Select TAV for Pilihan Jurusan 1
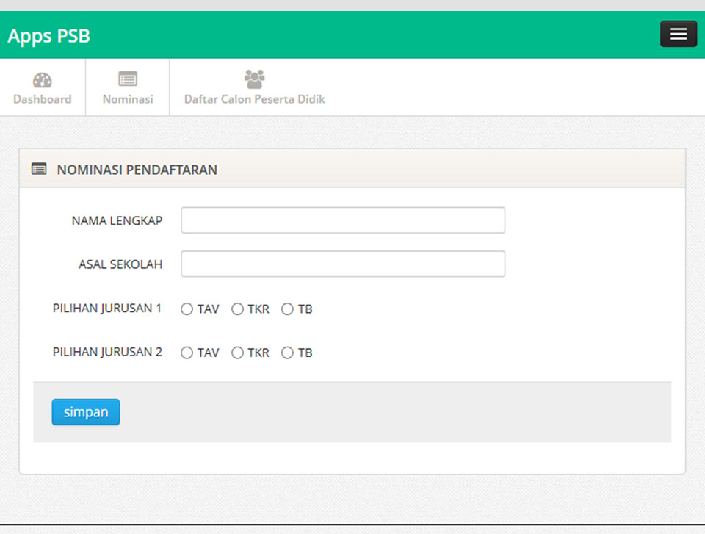 tap(187, 309)
